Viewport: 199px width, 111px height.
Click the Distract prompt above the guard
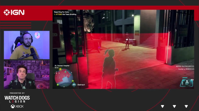coord(130,40)
